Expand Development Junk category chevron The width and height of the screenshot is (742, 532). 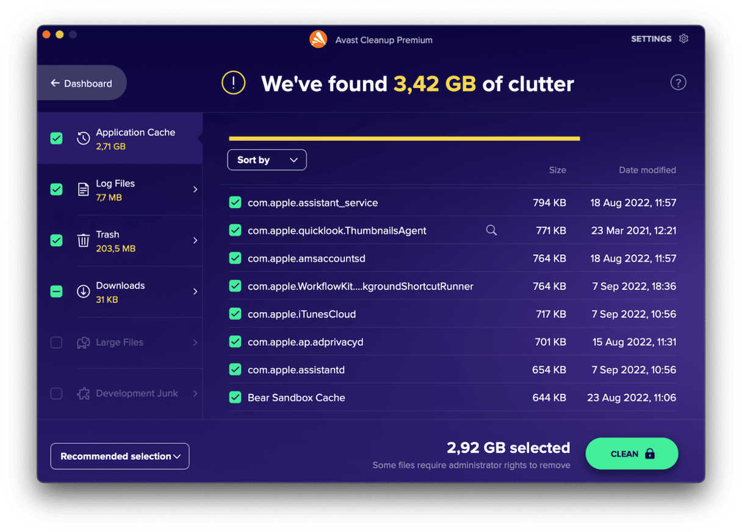195,394
